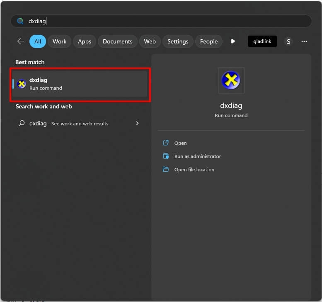This screenshot has width=322, height=302.
Task: Go back using the left arrow
Action: pyautogui.click(x=21, y=41)
